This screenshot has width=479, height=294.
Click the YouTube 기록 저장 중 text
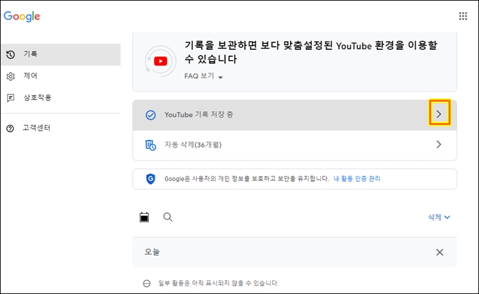click(199, 115)
